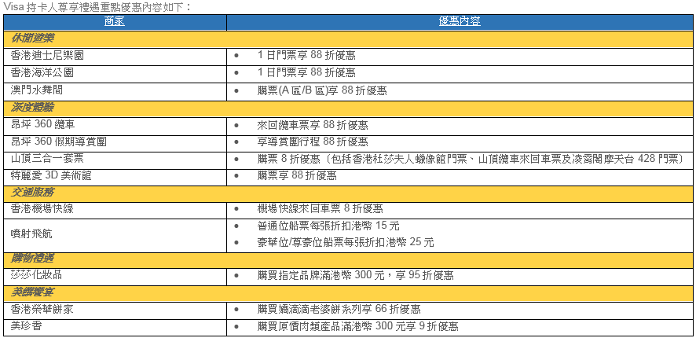Click the 購票(A區/B區)享88折優惠 offer
Image resolution: width=696 pixels, height=338 pixels.
point(322,91)
